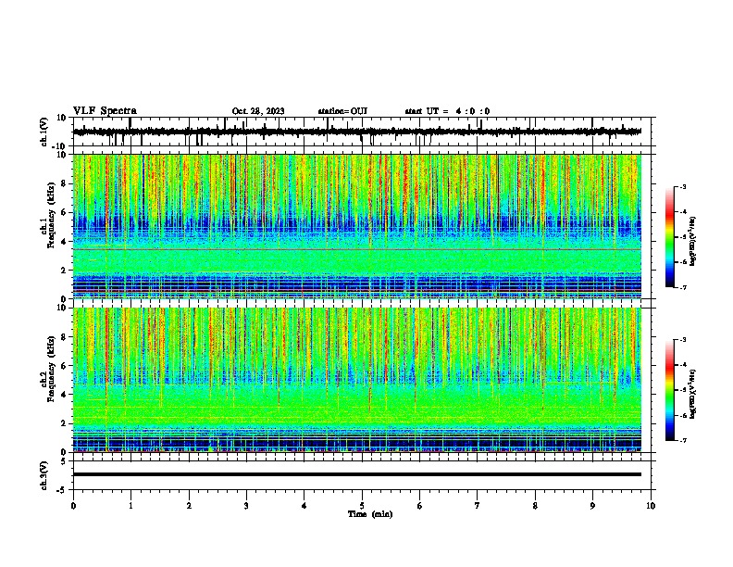The height and width of the screenshot is (567, 733).
Task: Click time axis tick label "8"
Action: point(535,506)
